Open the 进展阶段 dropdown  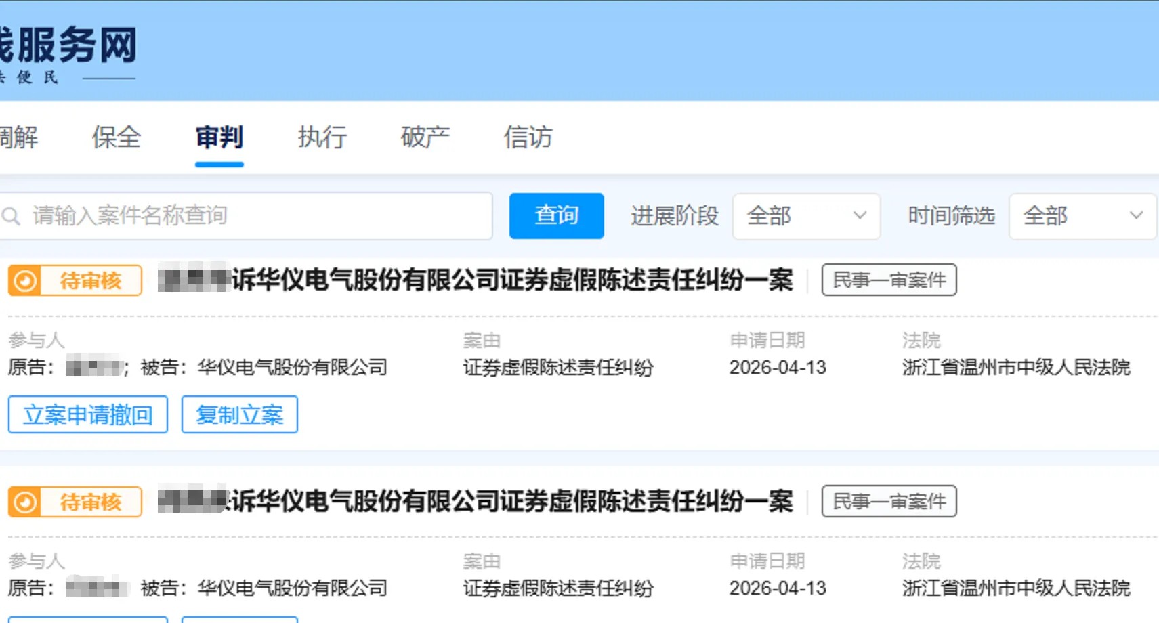(x=806, y=216)
